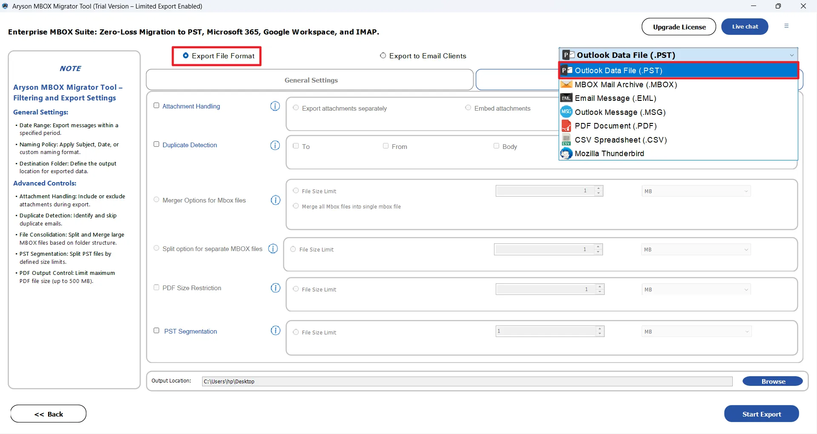Click the MBOX Mail Archive envelope icon

566,84
